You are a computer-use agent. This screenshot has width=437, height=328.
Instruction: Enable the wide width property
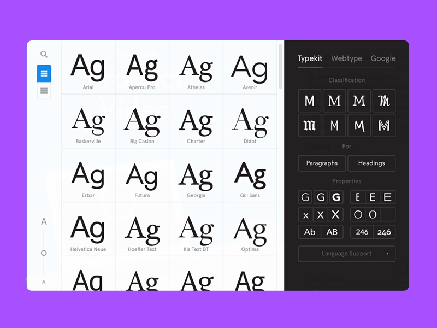(388, 197)
